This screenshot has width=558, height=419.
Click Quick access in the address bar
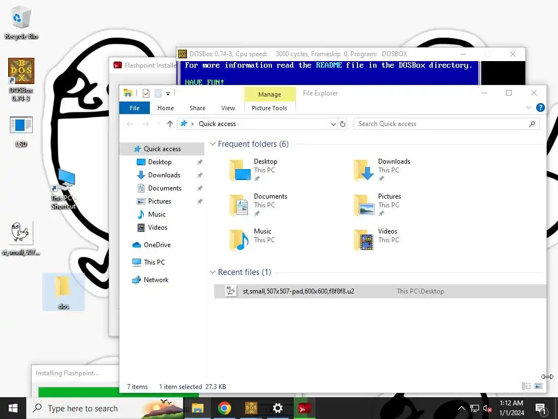217,124
